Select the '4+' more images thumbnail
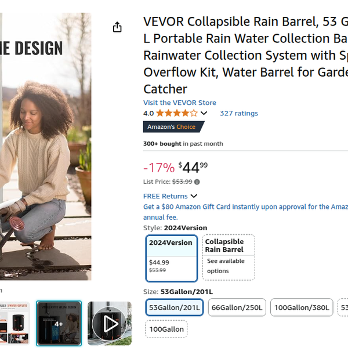 pyautogui.click(x=59, y=324)
